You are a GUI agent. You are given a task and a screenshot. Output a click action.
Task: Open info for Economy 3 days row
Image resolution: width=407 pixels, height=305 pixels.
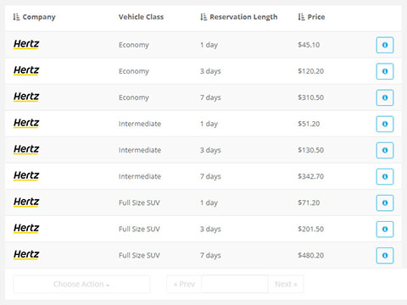coord(385,71)
